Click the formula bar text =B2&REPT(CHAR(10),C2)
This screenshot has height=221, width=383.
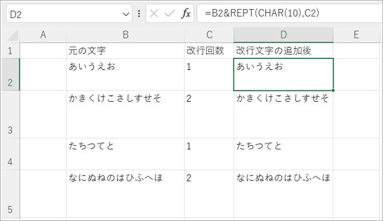tap(262, 13)
